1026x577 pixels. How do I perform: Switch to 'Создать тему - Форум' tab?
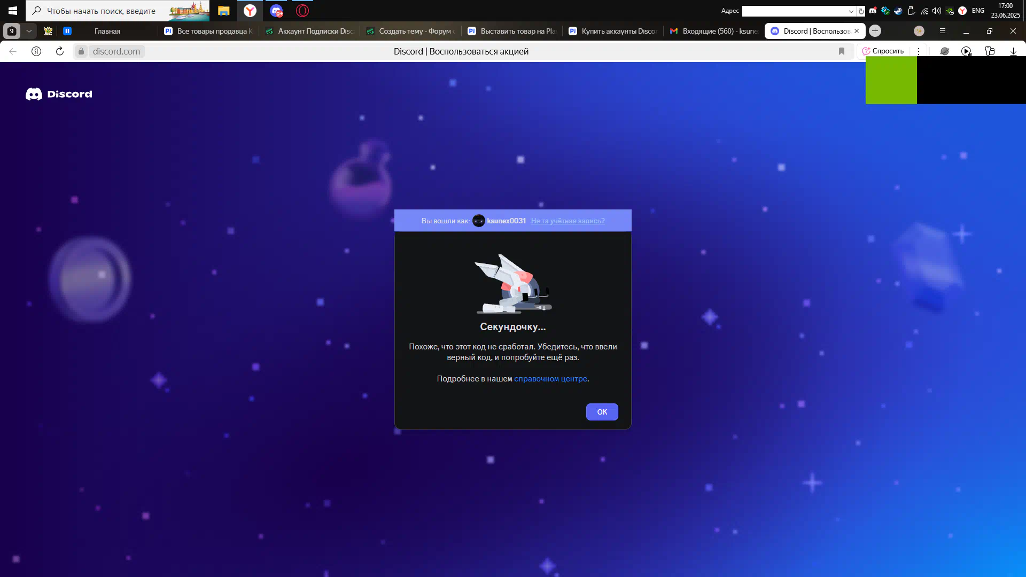[x=411, y=31]
